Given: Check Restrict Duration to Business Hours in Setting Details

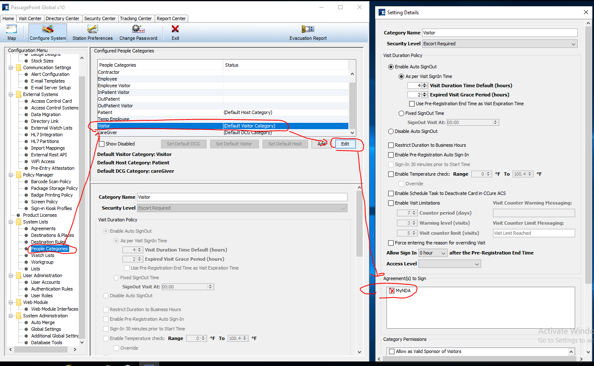Looking at the screenshot, I should click(391, 145).
